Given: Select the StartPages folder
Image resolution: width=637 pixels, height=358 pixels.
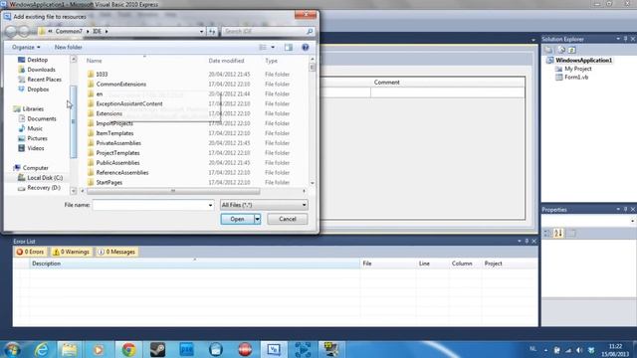Looking at the screenshot, I should [x=108, y=182].
